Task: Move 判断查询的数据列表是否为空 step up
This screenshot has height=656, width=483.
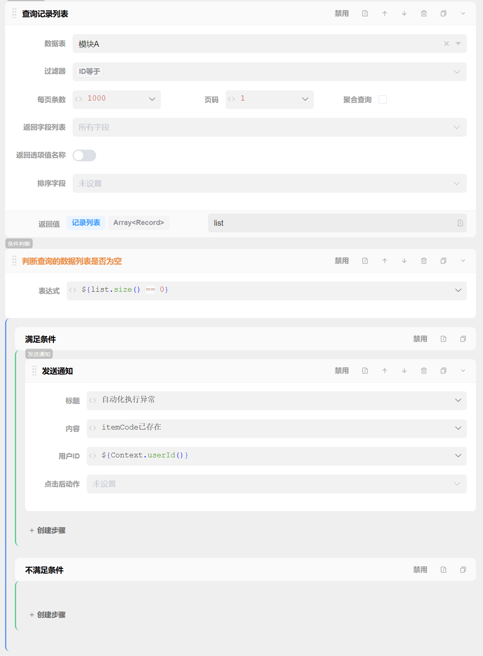Action: (x=385, y=261)
